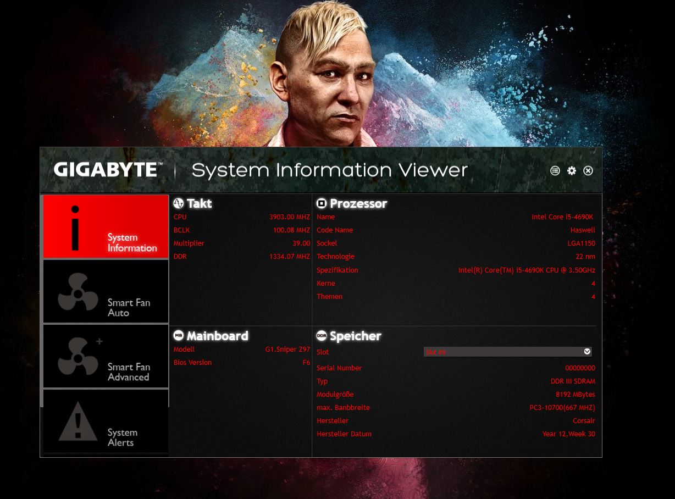
Task: Click the Sockel value LGA1150
Action: pyautogui.click(x=582, y=243)
